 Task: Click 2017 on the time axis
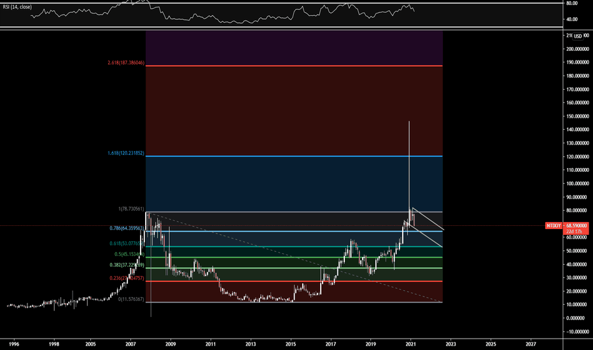(x=330, y=344)
